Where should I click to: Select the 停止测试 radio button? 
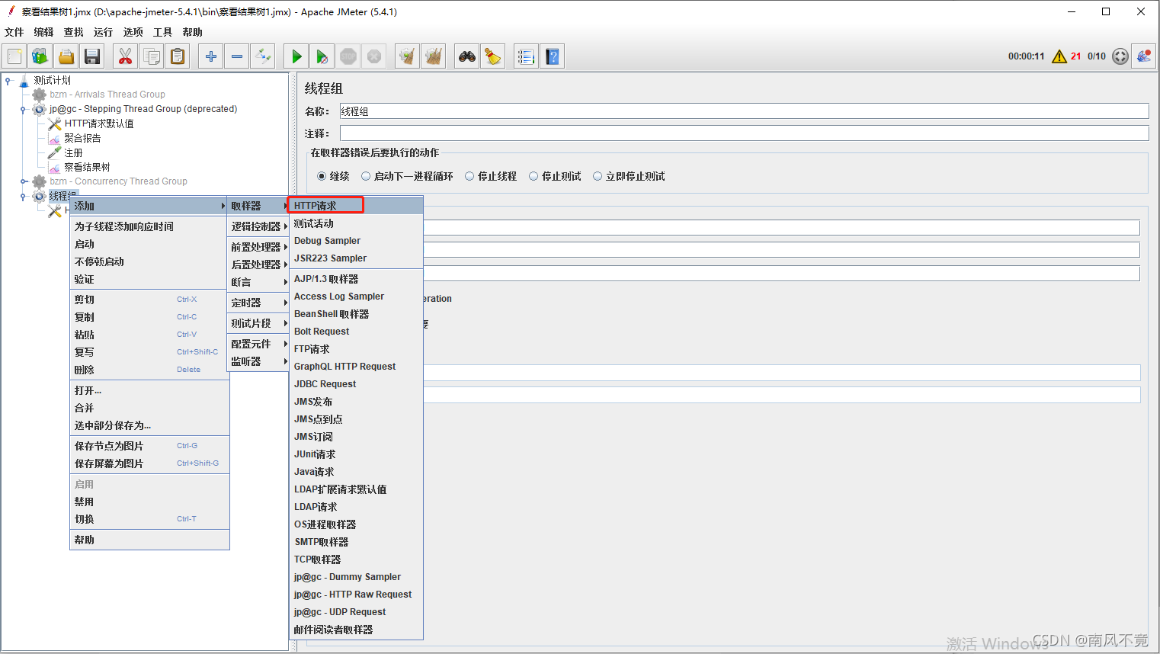click(534, 176)
